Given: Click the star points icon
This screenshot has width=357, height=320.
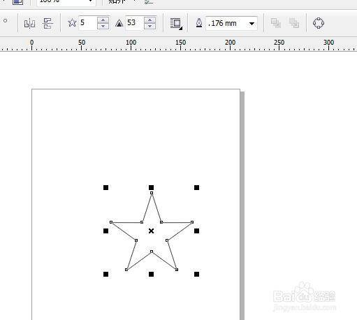Looking at the screenshot, I should (72, 23).
